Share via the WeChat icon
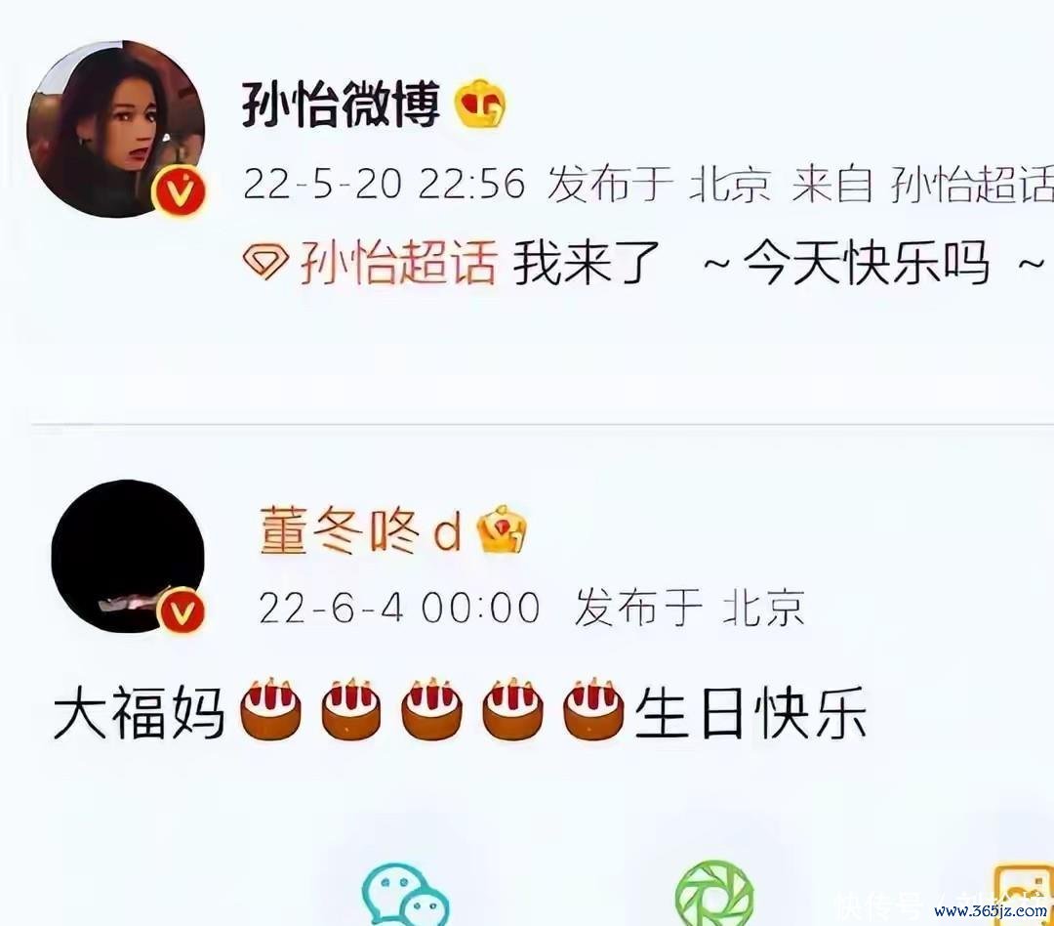Image resolution: width=1054 pixels, height=926 pixels. coord(405,895)
